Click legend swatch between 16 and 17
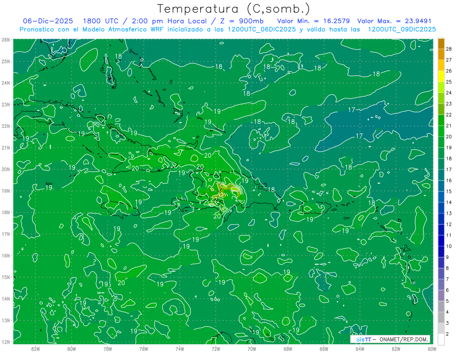The height and width of the screenshot is (354, 459). (x=441, y=175)
